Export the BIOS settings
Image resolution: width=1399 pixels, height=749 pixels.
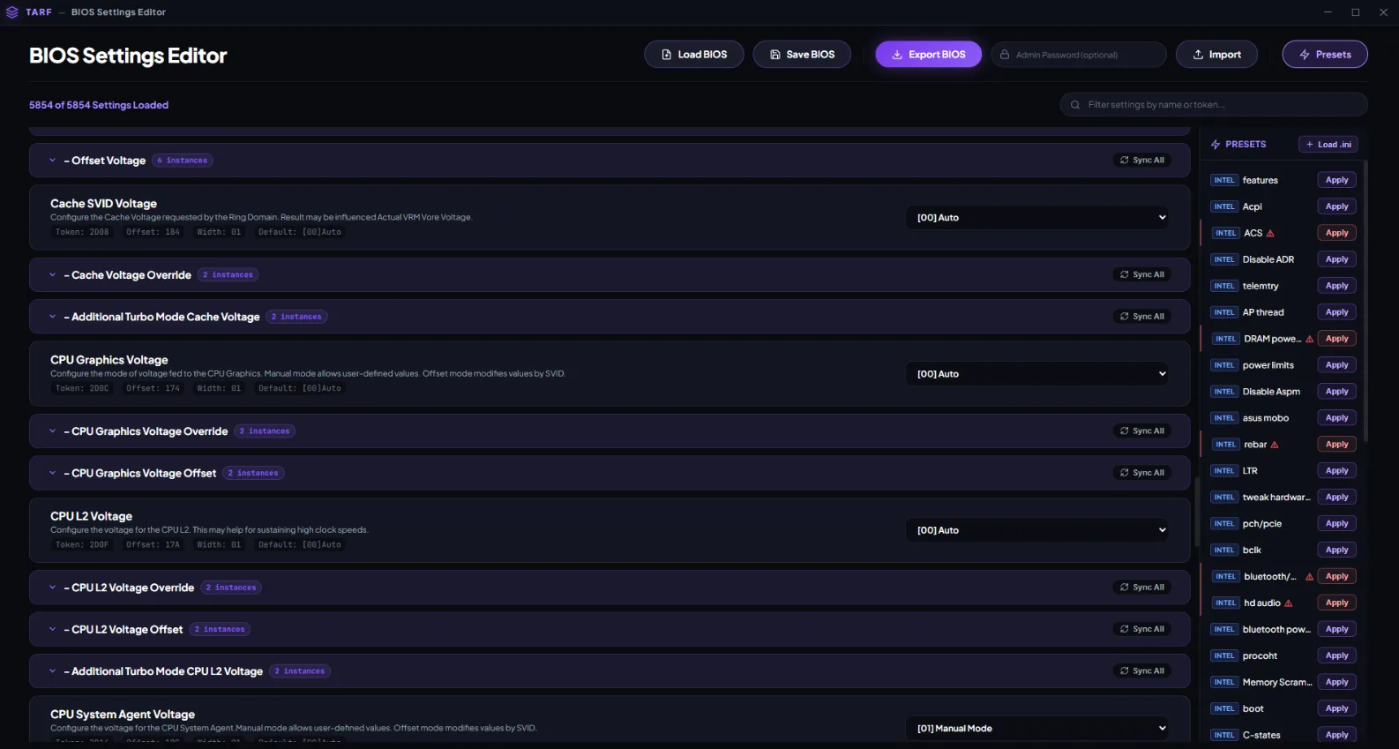tap(928, 55)
